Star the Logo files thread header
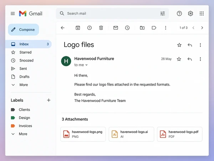Image resolution: width=214 pixels, height=161 pixels. pyautogui.click(x=179, y=45)
